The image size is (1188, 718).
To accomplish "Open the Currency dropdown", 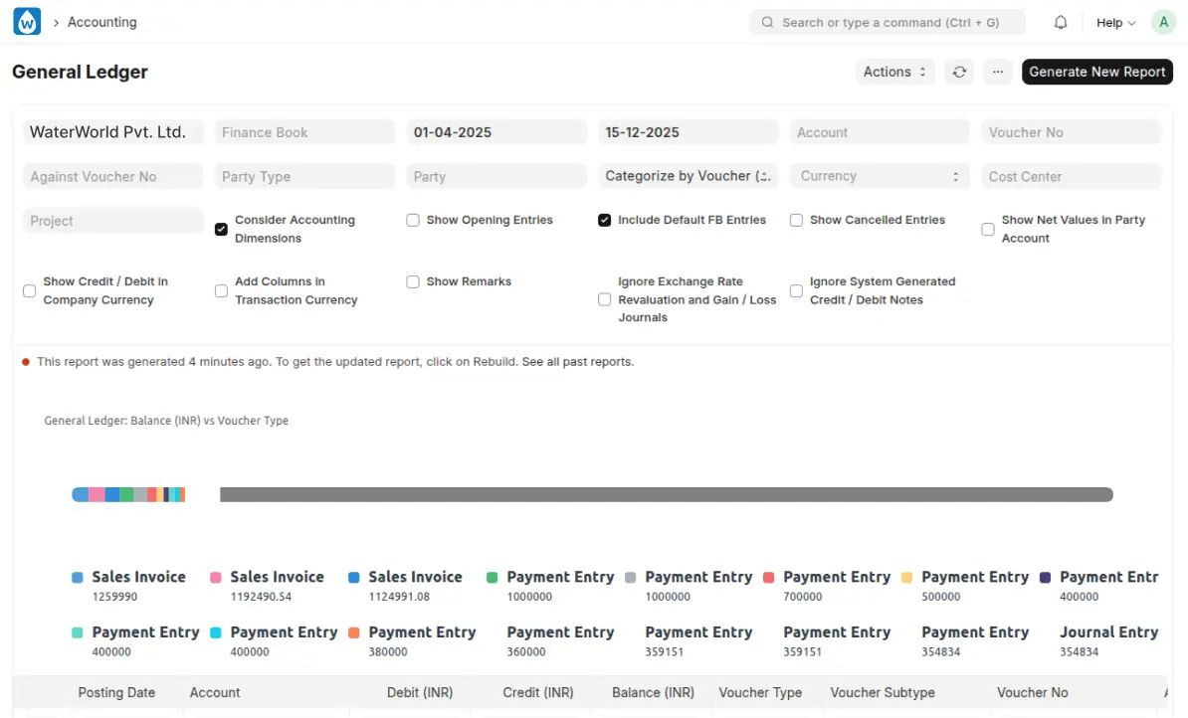I will (880, 176).
